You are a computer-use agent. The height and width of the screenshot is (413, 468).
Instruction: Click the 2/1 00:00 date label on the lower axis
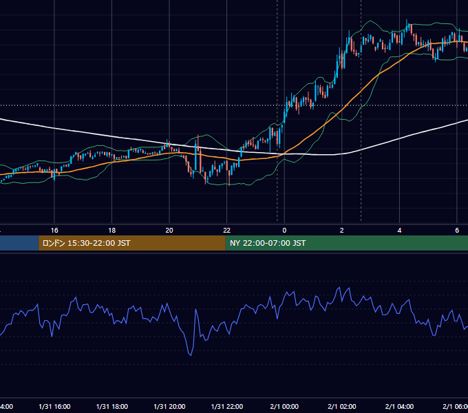[x=284, y=406]
